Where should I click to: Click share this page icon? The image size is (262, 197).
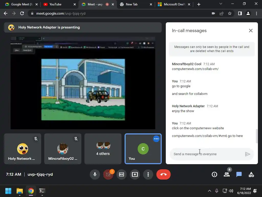pyautogui.click(x=222, y=13)
